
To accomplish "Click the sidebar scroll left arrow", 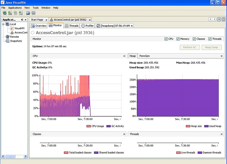I will tap(3, 156).
